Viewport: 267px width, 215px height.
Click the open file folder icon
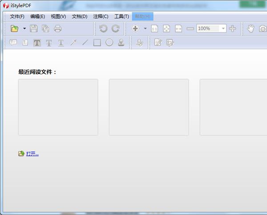click(15, 28)
